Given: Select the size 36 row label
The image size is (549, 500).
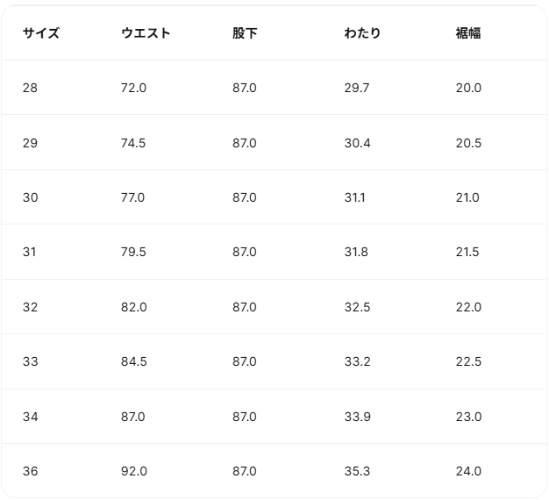Looking at the screenshot, I should point(31,471).
